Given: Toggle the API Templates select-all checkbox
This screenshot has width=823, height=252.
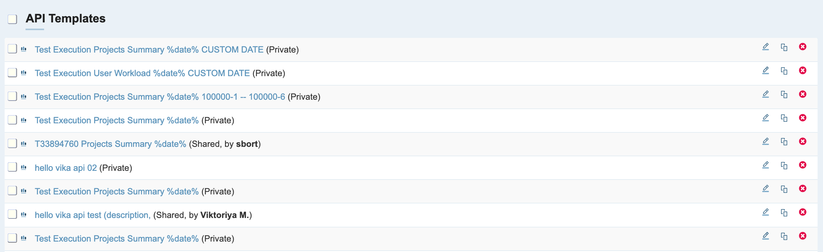Looking at the screenshot, I should pos(12,19).
